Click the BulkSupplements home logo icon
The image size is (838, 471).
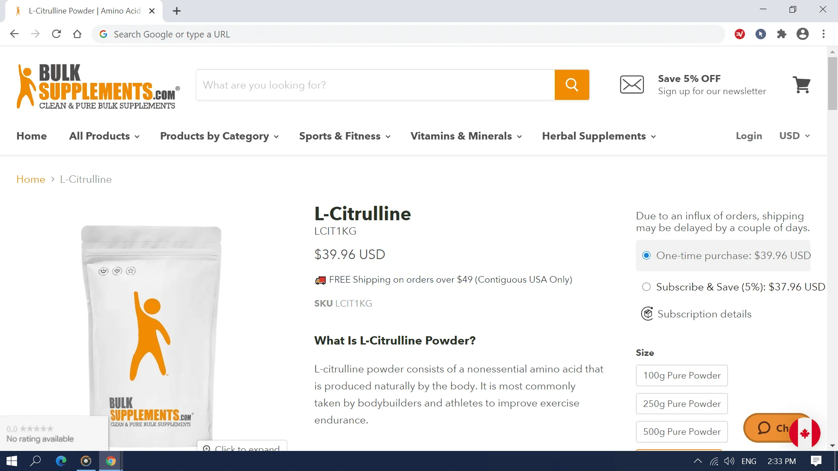click(x=98, y=85)
